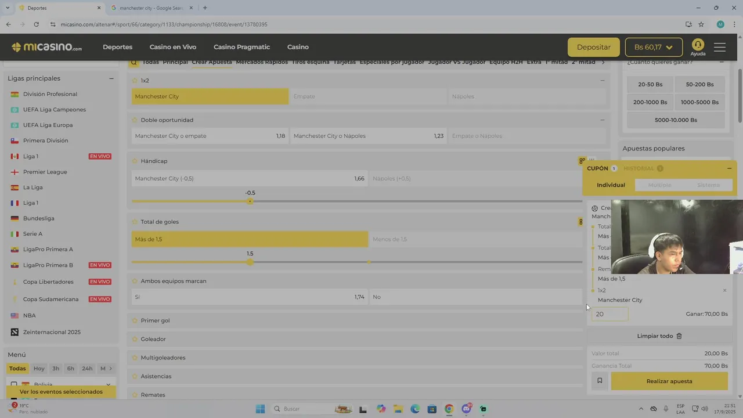Toggle the Todas time filter
Screen dimensions: 743x418
[17, 369]
